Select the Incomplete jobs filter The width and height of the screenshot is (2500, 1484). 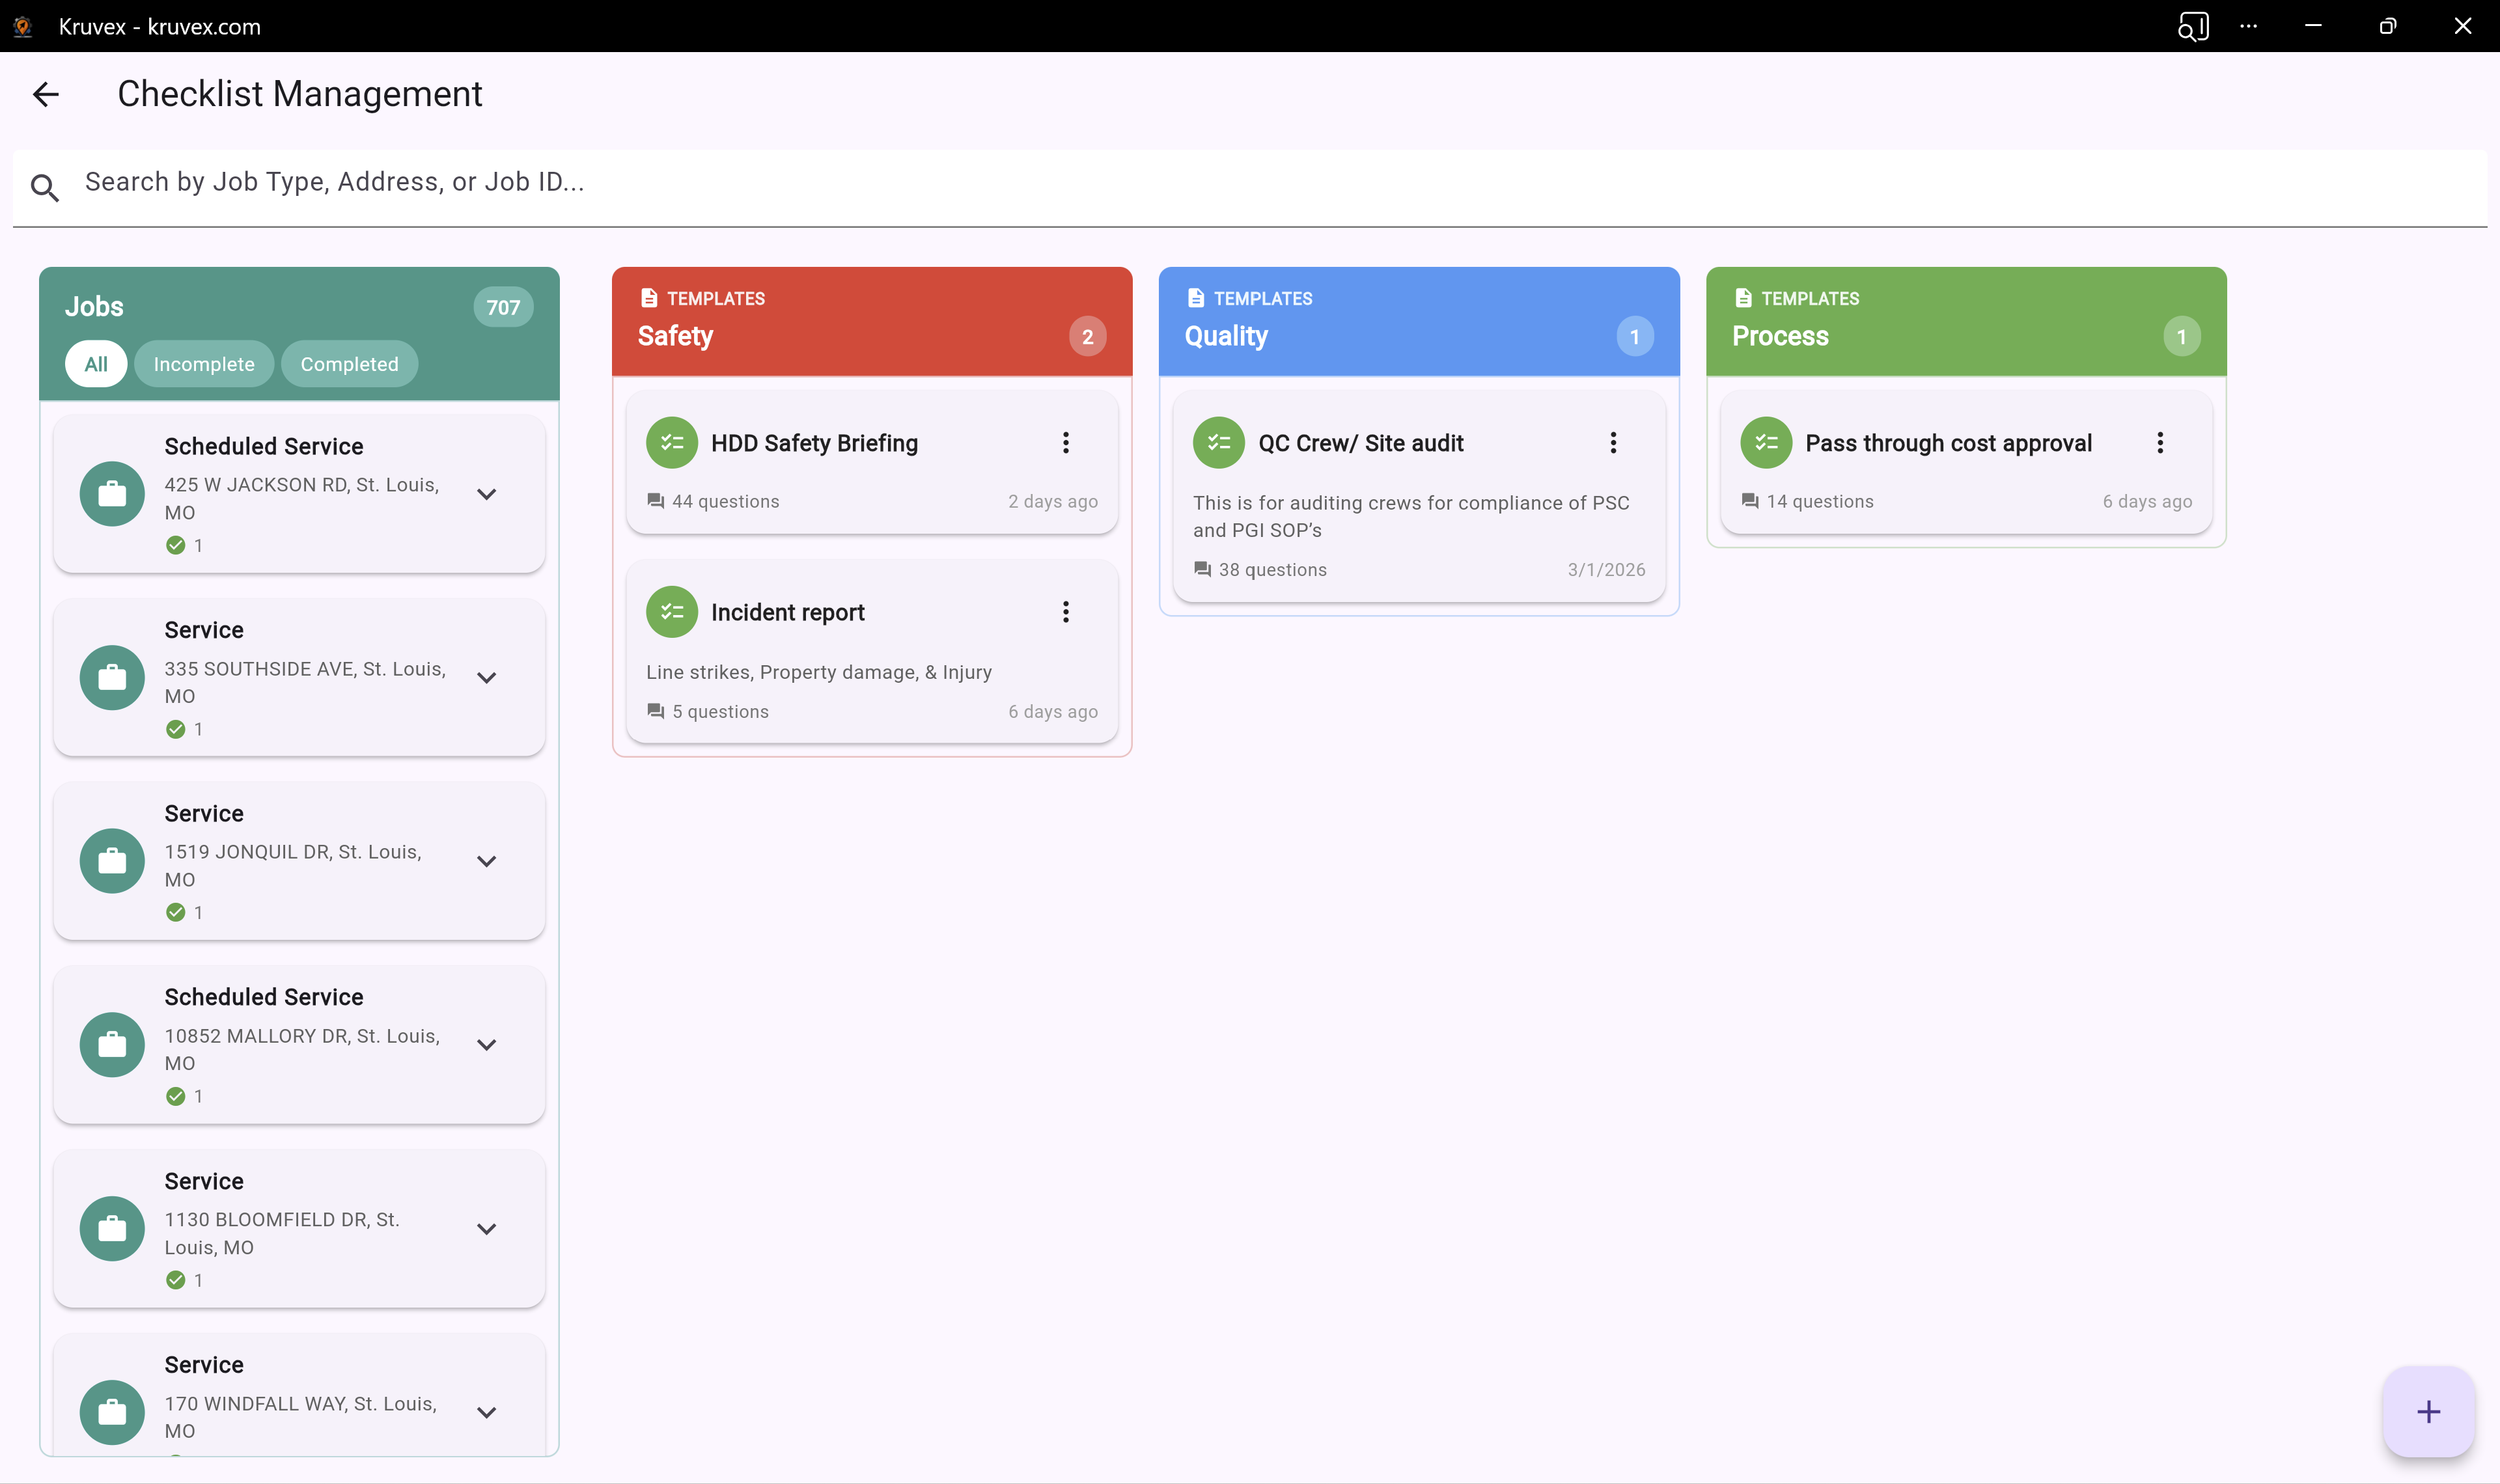[204, 363]
